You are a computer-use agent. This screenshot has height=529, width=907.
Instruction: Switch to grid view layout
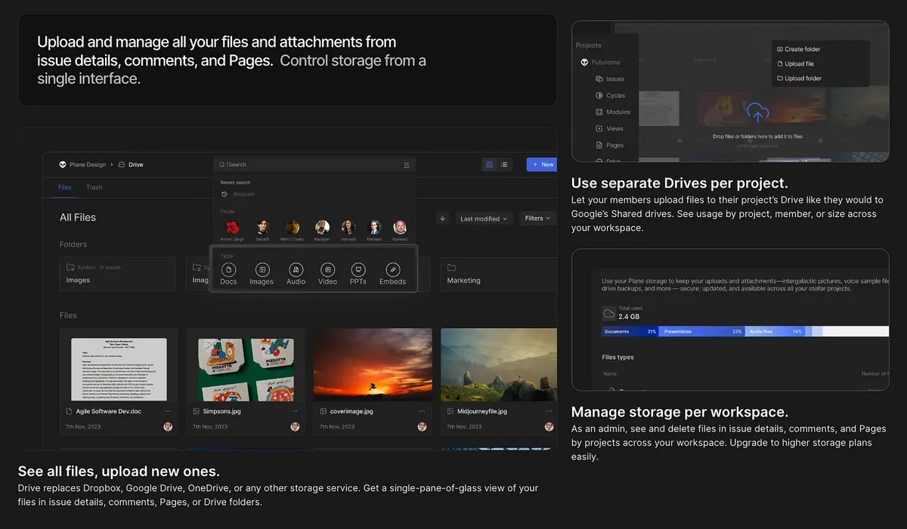490,164
